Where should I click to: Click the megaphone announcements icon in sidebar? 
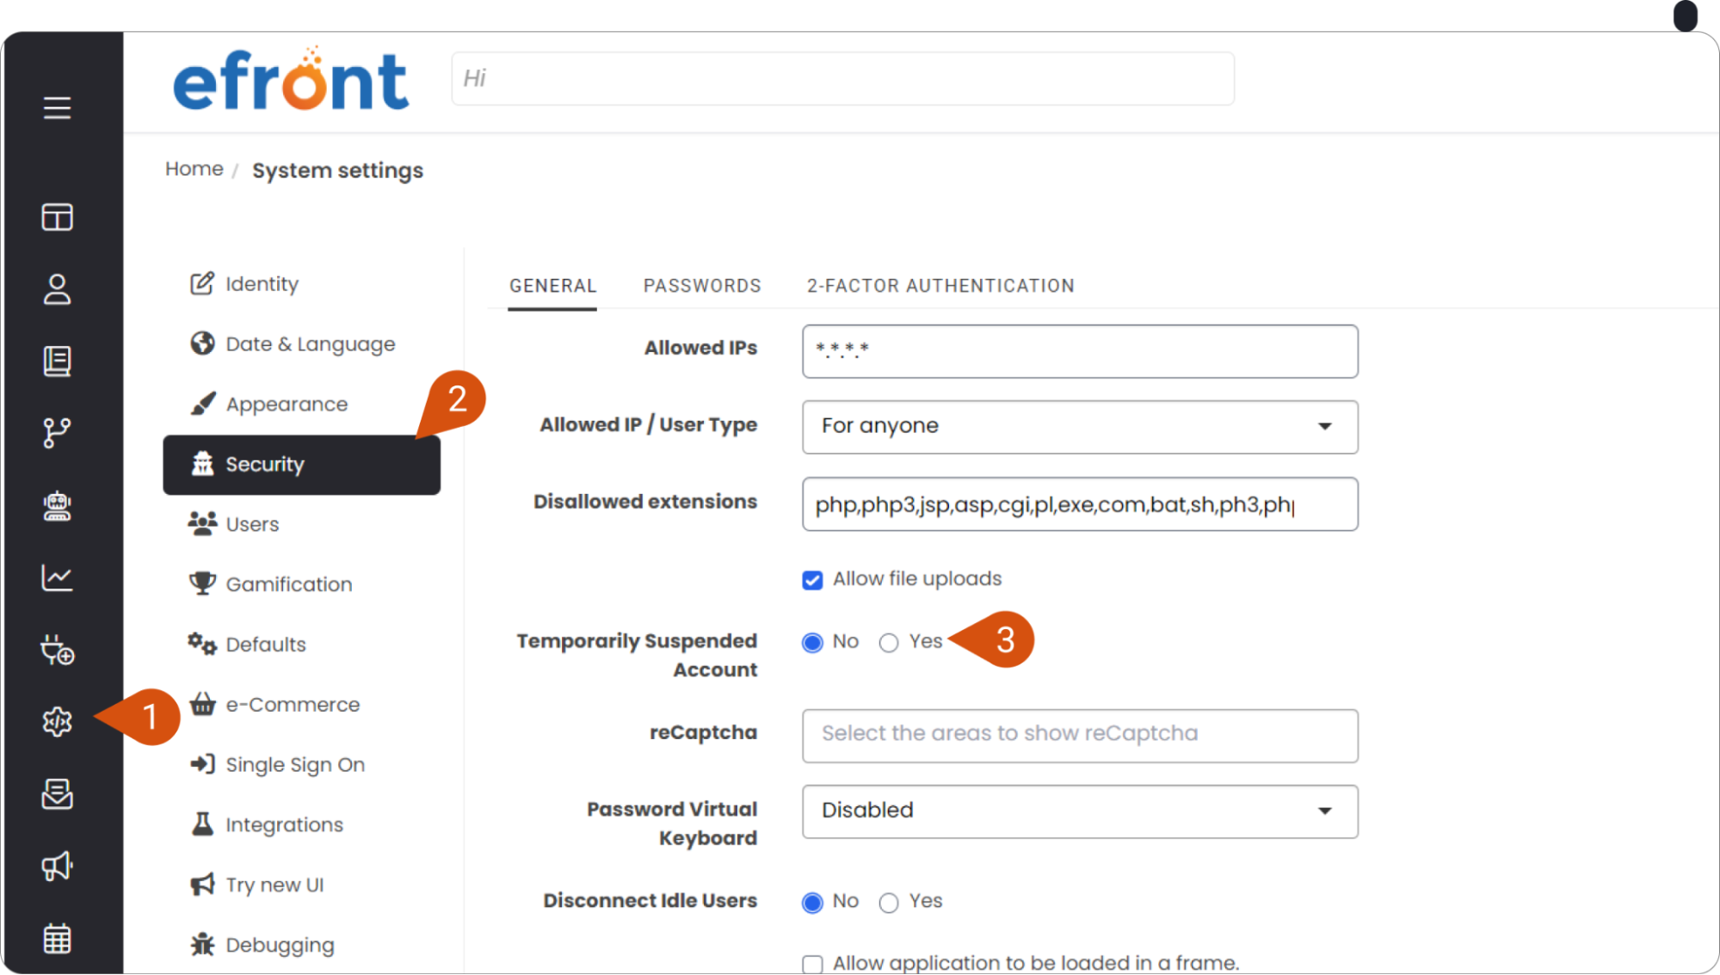pyautogui.click(x=57, y=866)
